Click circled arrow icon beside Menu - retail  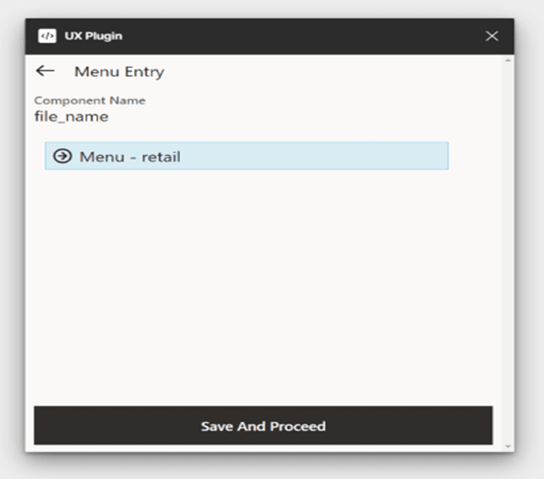click(x=64, y=156)
